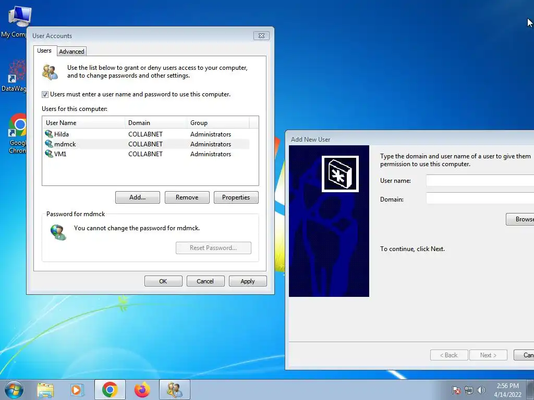534x400 pixels.
Task: Click the user icon beside Hilda
Action: pyautogui.click(x=49, y=134)
